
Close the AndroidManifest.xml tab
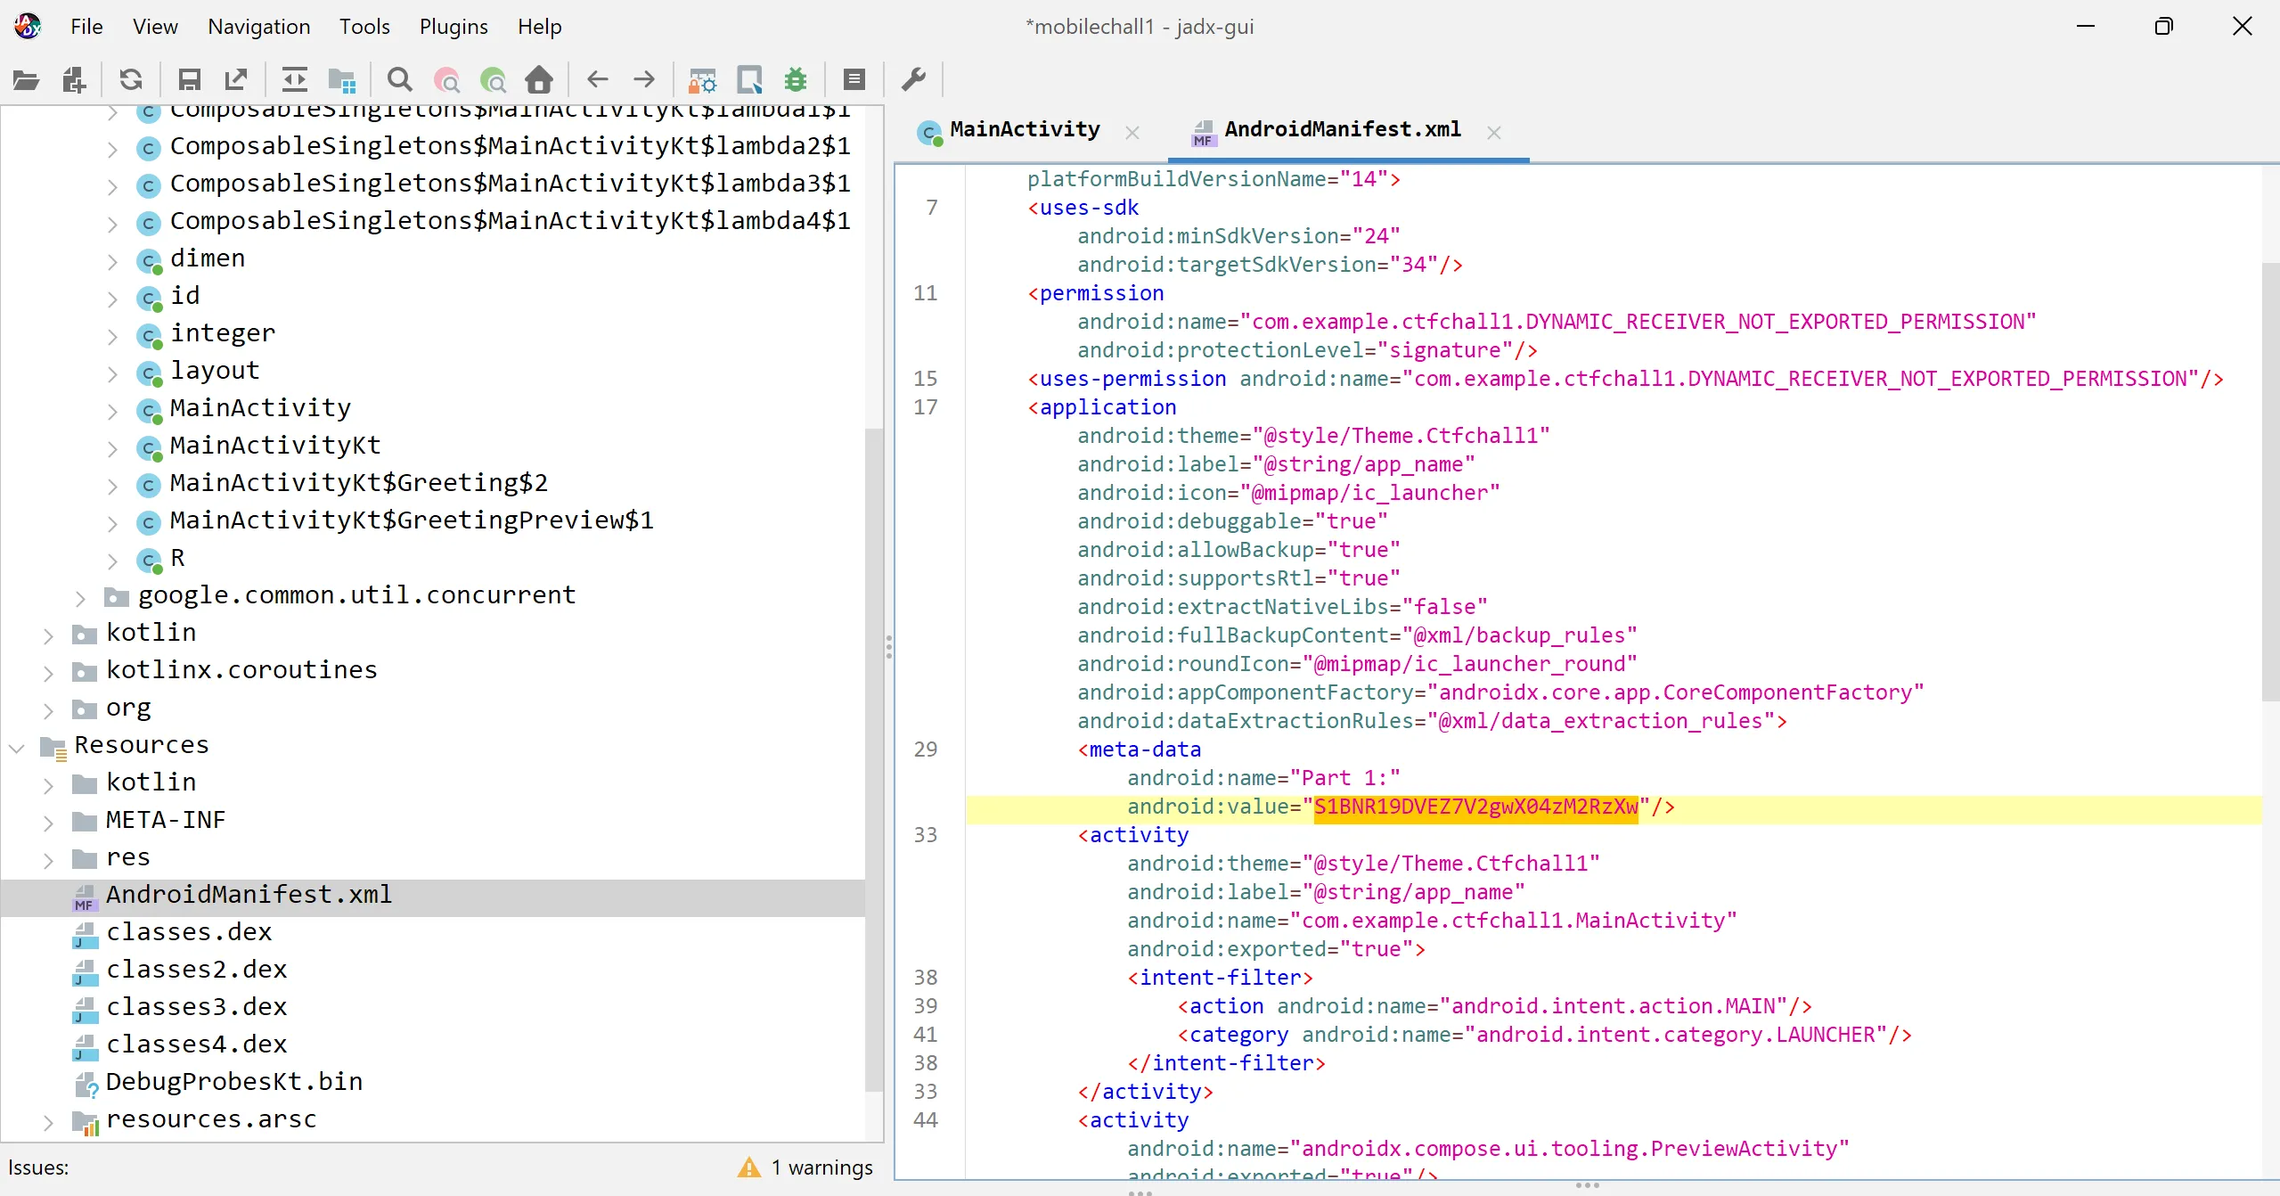tap(1494, 133)
